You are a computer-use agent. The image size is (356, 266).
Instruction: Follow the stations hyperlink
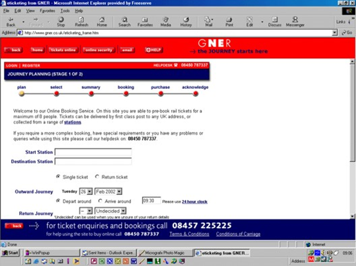click(x=72, y=122)
